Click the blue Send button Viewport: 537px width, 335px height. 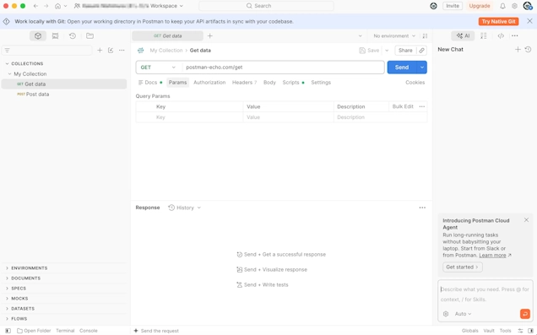(402, 68)
